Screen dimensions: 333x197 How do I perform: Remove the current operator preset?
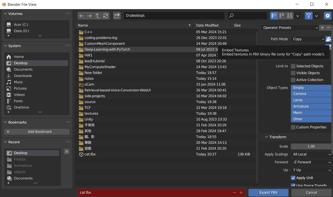[x=328, y=28]
